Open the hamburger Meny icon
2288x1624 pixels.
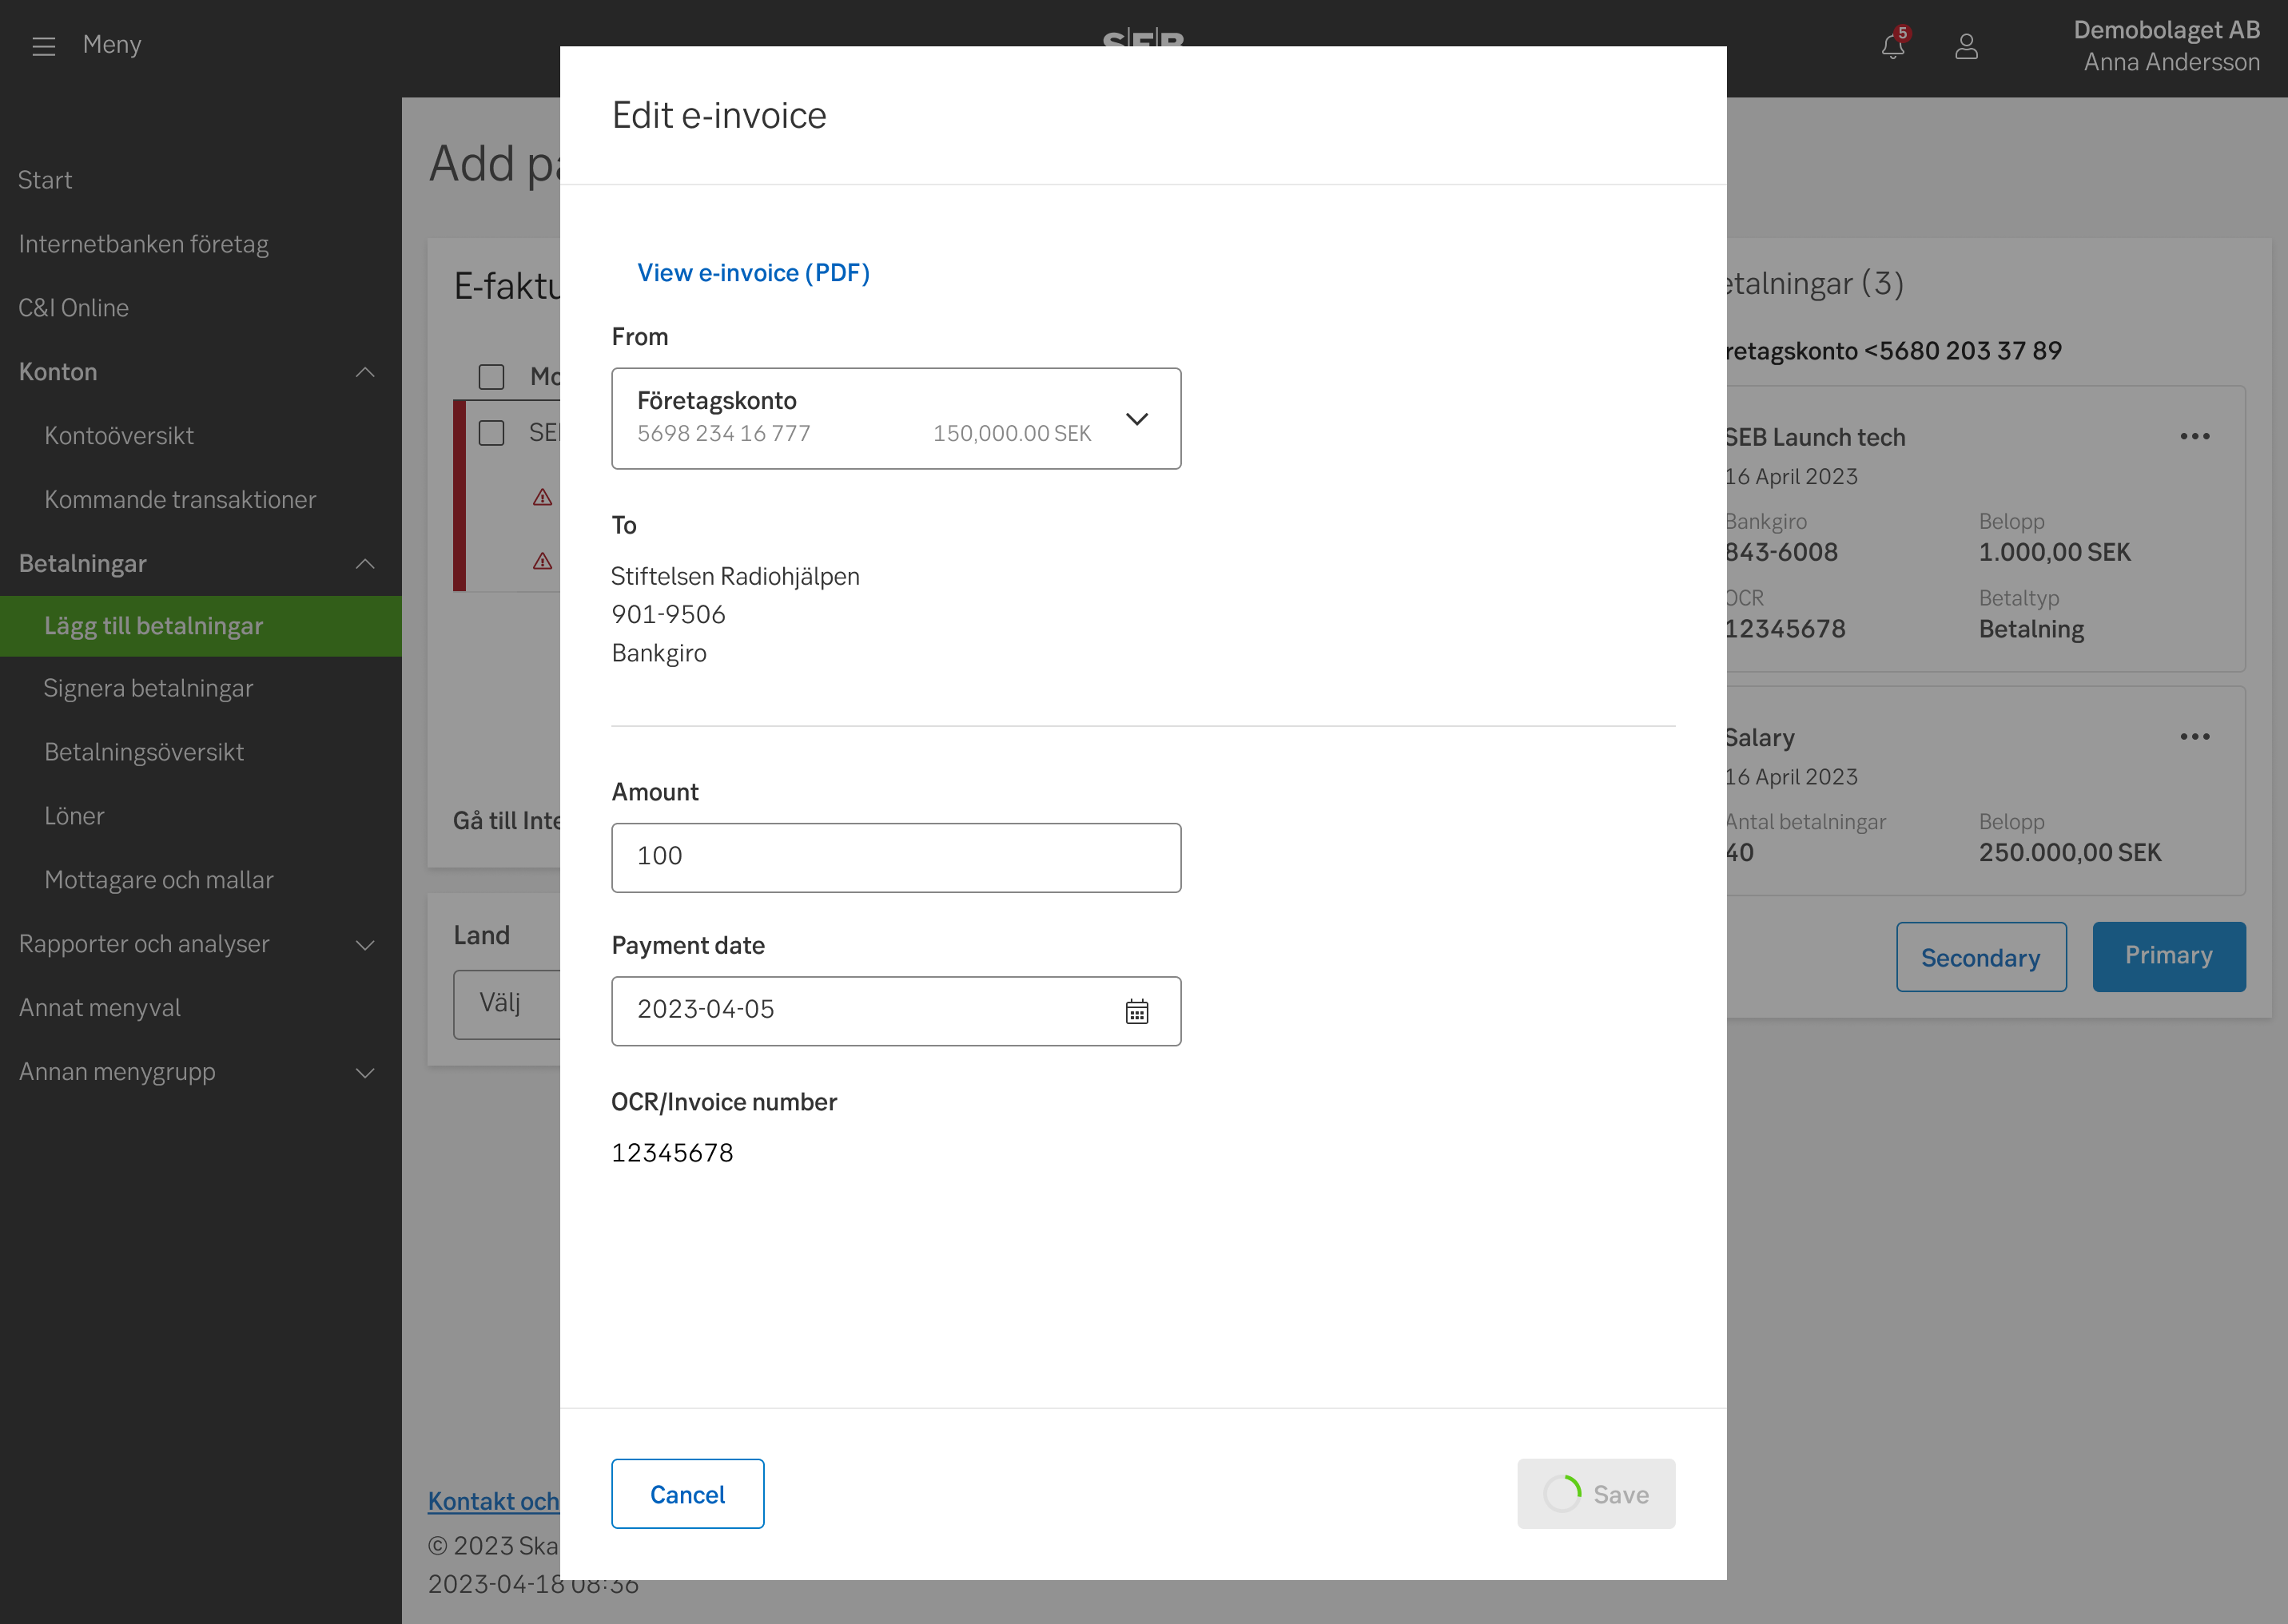click(x=43, y=44)
